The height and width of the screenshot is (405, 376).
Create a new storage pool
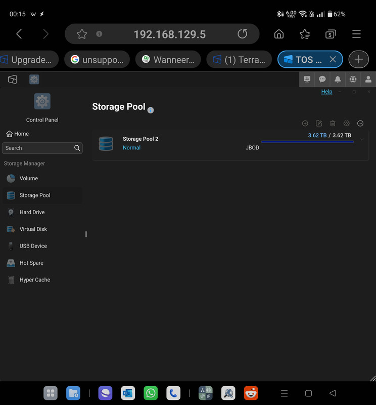pos(305,124)
